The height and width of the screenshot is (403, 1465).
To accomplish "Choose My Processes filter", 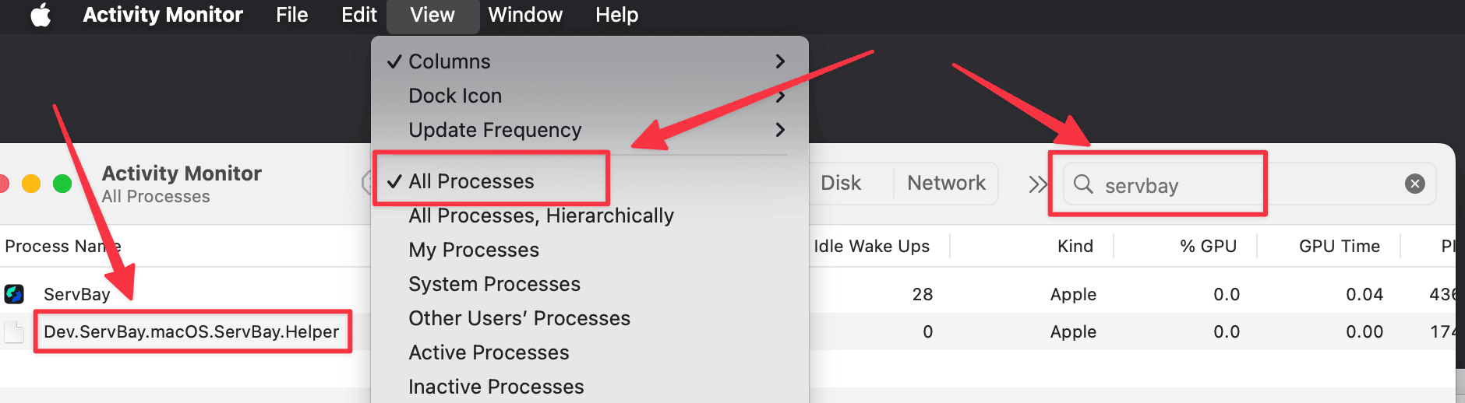I will (x=474, y=250).
